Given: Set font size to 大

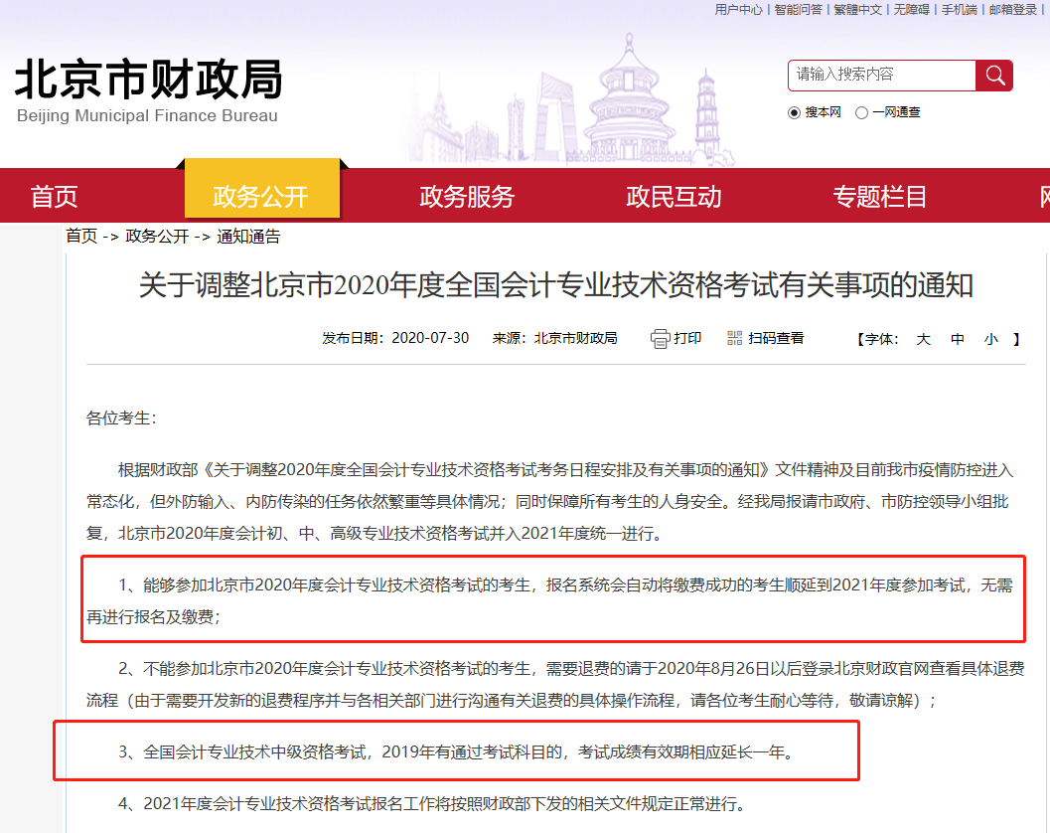Looking at the screenshot, I should [923, 338].
